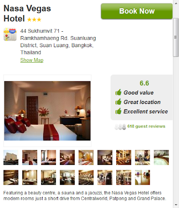Select the hotel building exterior thumbnail
The height and width of the screenshot is (208, 179).
pyautogui.click(x=11, y=157)
